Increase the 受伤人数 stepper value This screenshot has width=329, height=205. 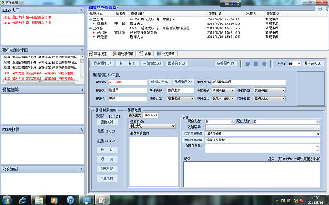(232, 120)
